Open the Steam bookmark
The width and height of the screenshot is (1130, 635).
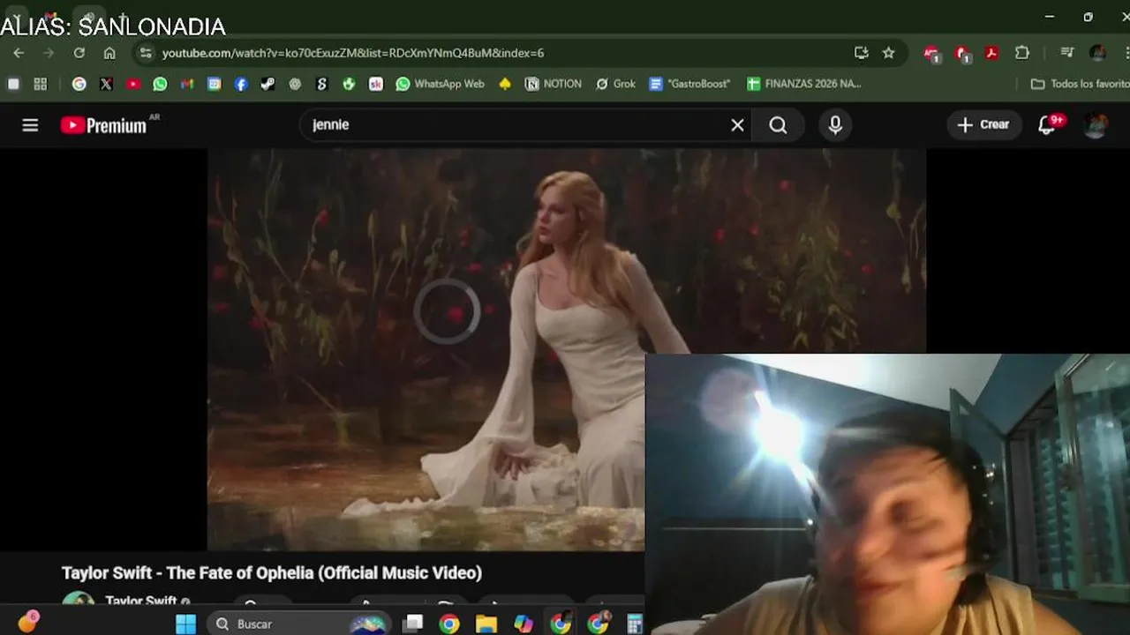click(x=267, y=84)
